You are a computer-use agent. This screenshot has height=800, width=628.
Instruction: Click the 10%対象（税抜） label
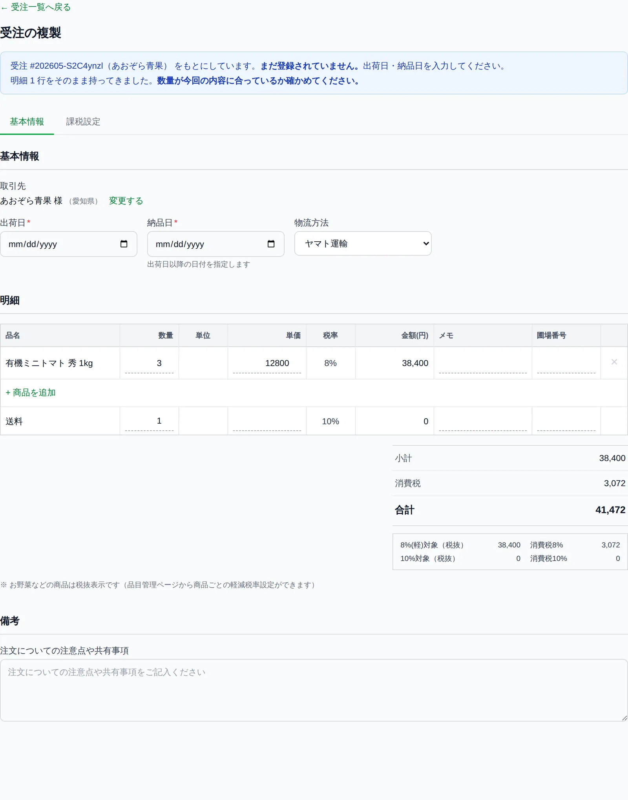coord(428,558)
